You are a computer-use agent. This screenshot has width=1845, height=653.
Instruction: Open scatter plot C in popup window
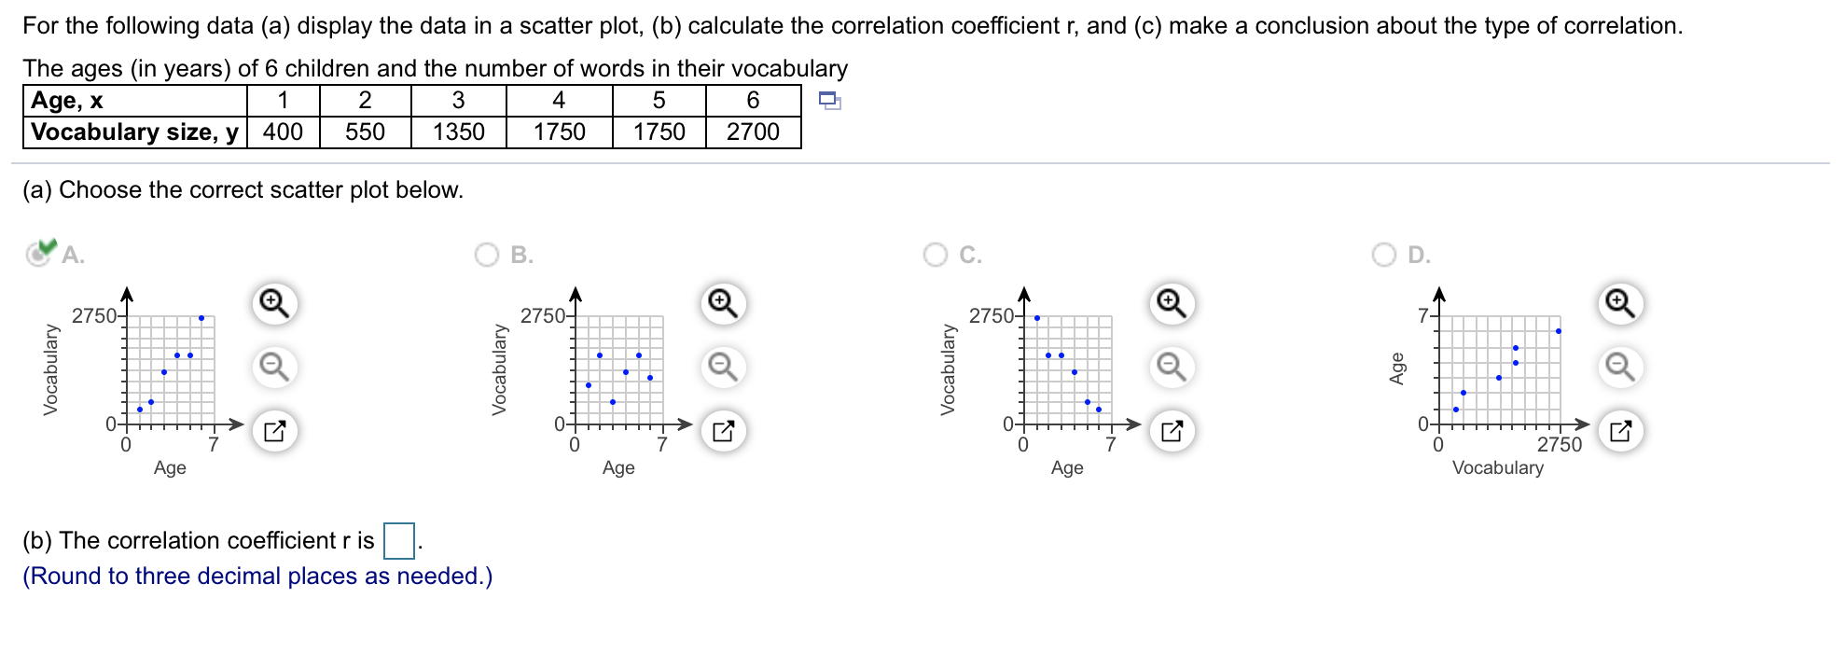pos(1172,431)
